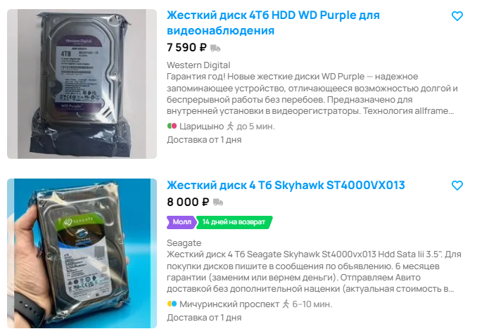Click the purple Молл badge
This screenshot has height=336, width=477.
182,222
